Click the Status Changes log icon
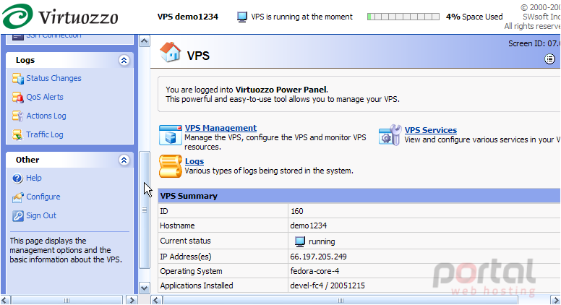Image resolution: width=561 pixels, height=305 pixels. coord(18,78)
